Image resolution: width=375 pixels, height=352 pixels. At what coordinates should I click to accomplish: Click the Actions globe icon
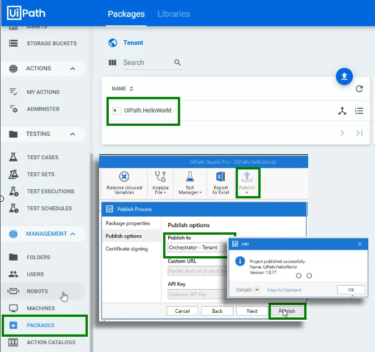click(x=13, y=69)
